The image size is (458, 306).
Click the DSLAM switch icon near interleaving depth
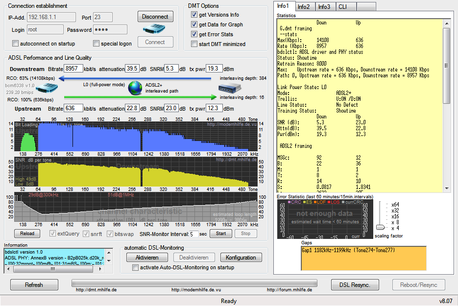tap(230, 88)
